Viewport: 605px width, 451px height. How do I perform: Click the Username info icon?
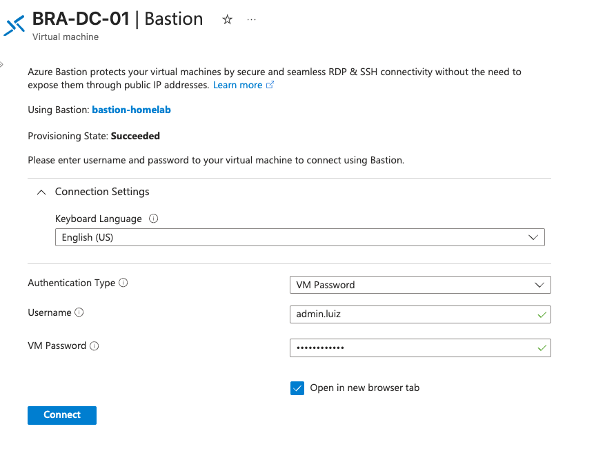(x=79, y=312)
